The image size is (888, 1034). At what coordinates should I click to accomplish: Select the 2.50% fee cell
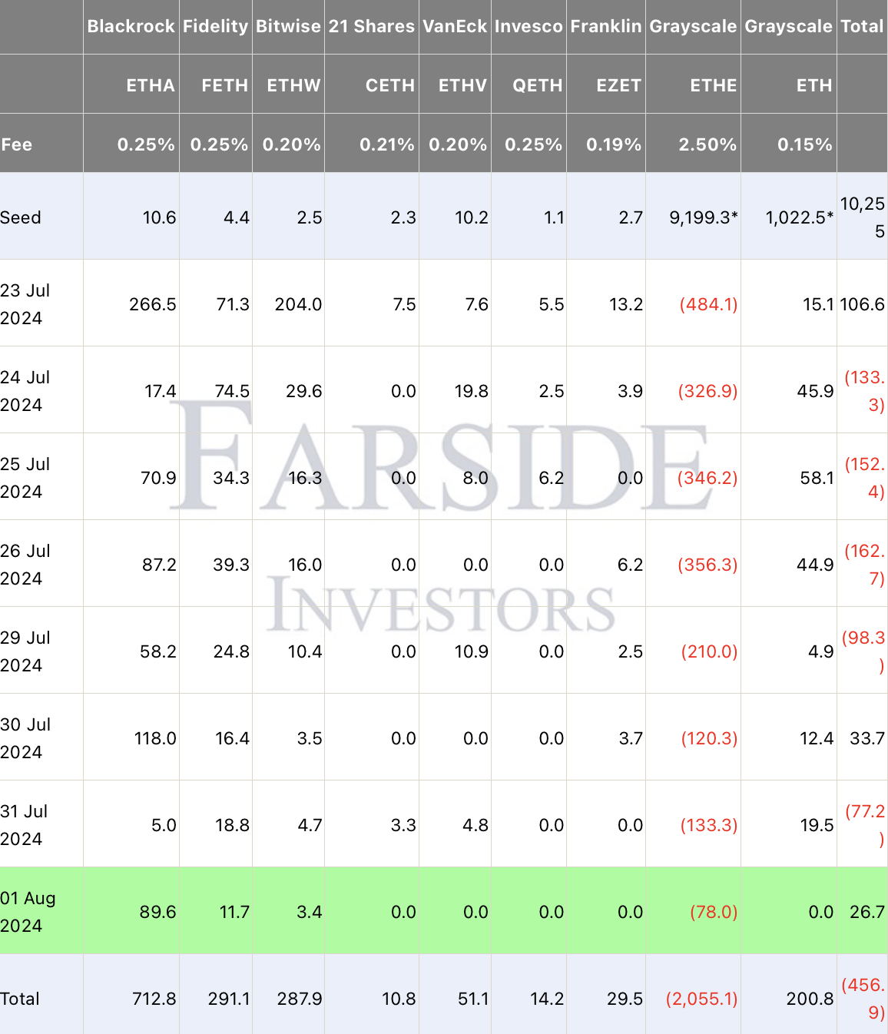(707, 144)
